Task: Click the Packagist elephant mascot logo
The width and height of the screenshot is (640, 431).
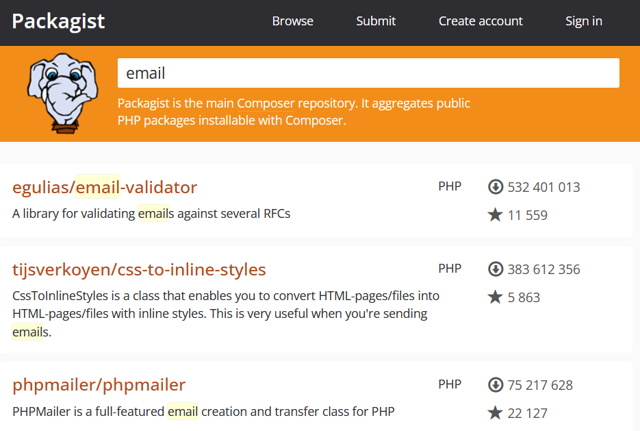Action: [62, 93]
